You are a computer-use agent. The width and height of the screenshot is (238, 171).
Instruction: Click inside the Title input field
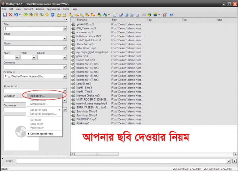[33, 29]
